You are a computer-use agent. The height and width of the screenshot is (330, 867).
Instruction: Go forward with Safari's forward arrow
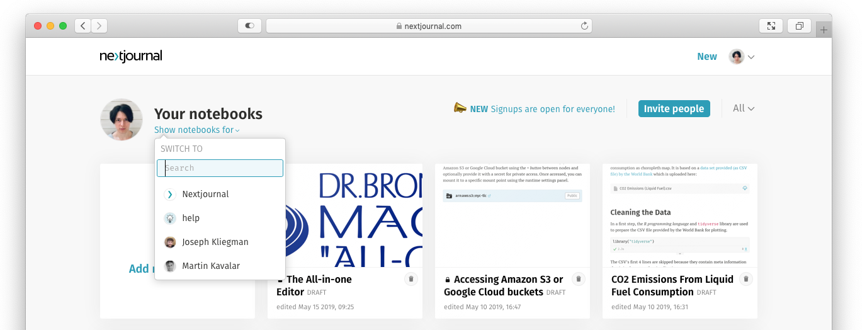pyautogui.click(x=99, y=26)
